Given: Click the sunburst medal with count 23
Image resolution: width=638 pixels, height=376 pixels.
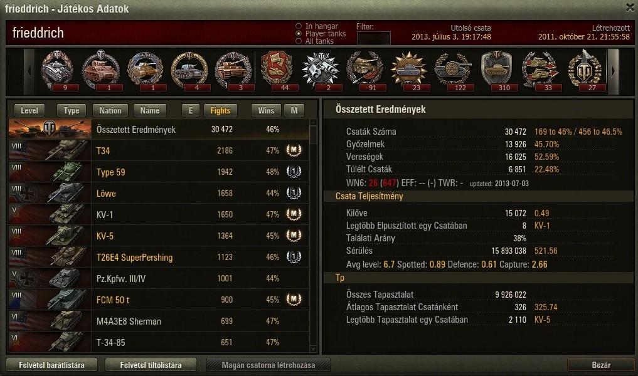Looking at the screenshot, I should tap(408, 70).
